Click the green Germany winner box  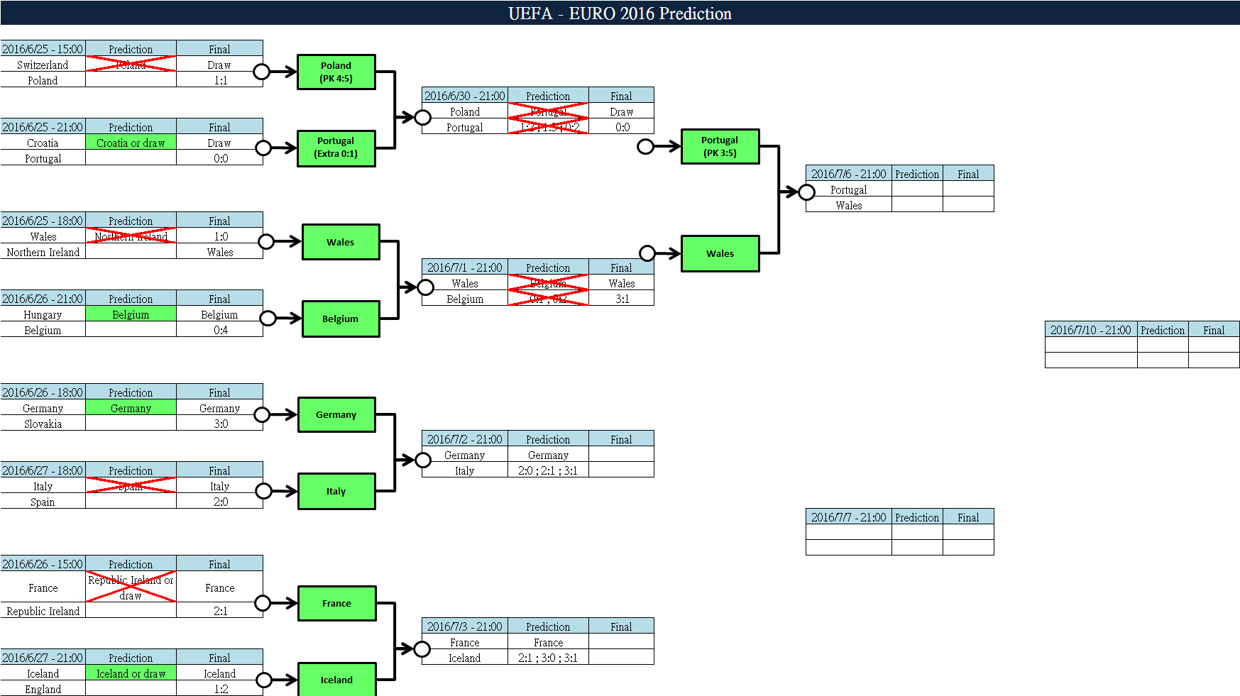pyautogui.click(x=336, y=414)
